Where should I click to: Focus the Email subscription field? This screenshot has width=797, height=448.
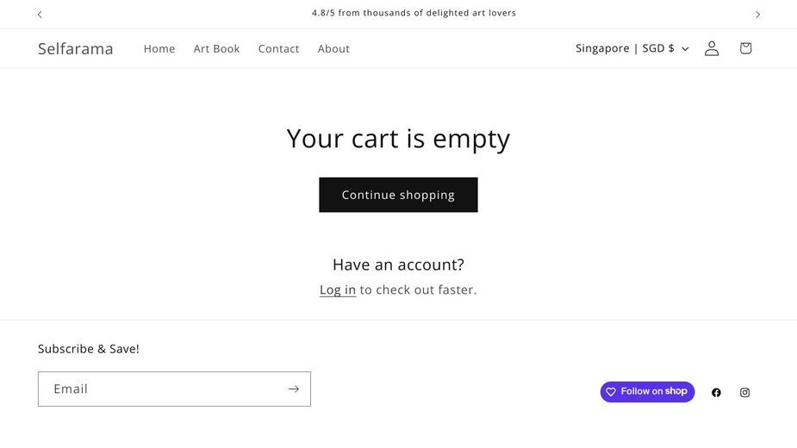click(174, 389)
